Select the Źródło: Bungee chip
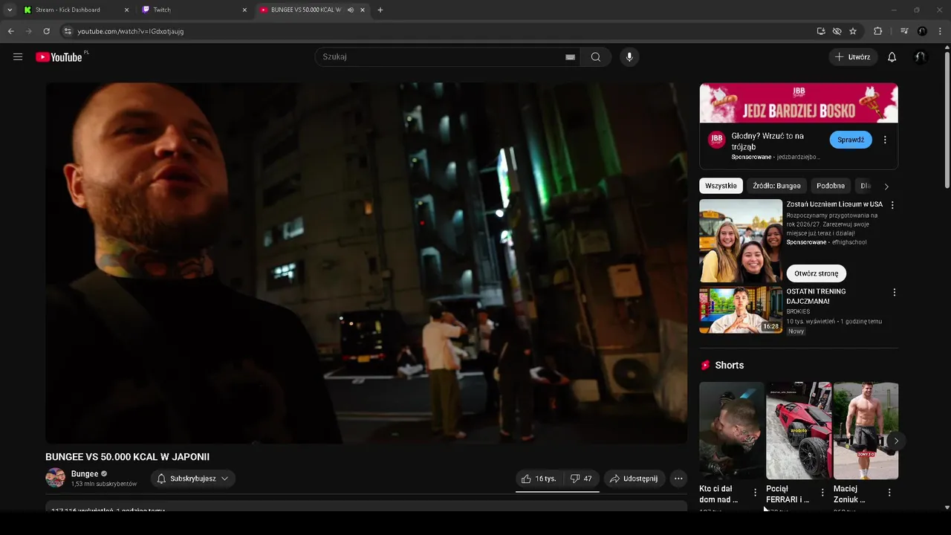 click(x=776, y=186)
